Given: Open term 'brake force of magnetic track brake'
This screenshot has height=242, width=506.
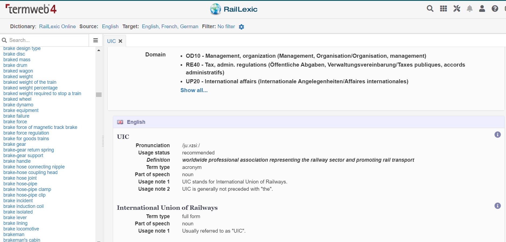Looking at the screenshot, I should click(x=40, y=127).
